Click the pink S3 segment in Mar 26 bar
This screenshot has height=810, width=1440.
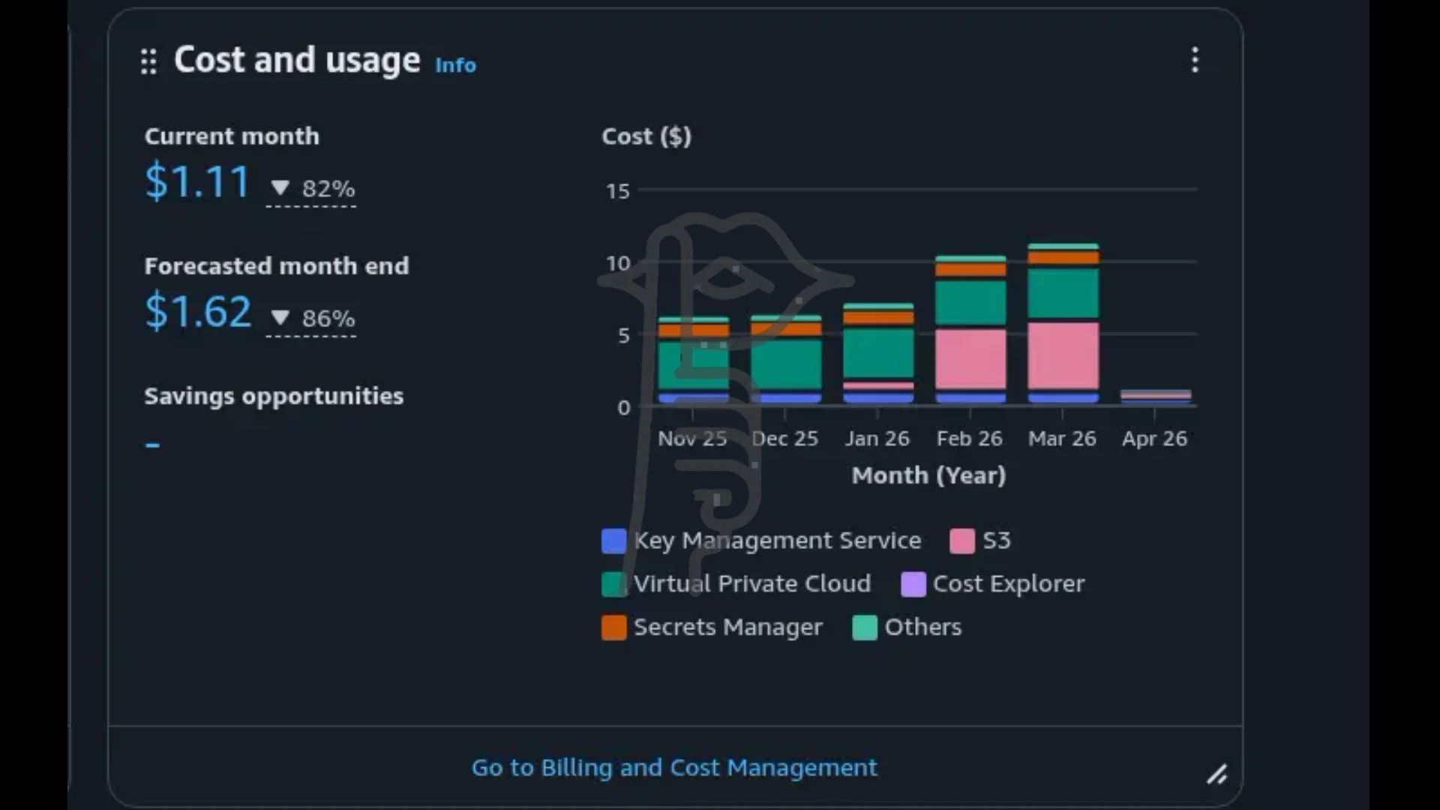pos(1063,356)
